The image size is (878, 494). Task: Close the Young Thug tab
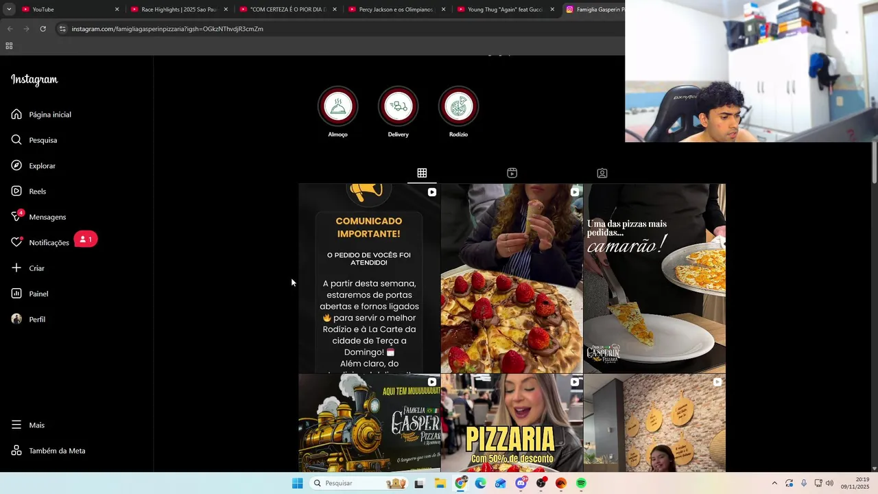pos(552,10)
